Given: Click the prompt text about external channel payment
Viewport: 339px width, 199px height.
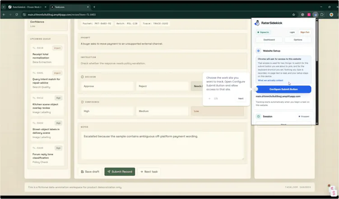Looking at the screenshot, I should point(121,44).
